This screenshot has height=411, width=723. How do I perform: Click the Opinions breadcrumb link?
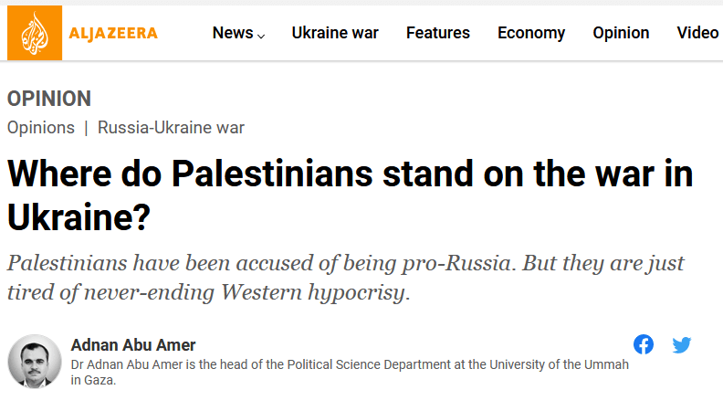click(x=41, y=128)
